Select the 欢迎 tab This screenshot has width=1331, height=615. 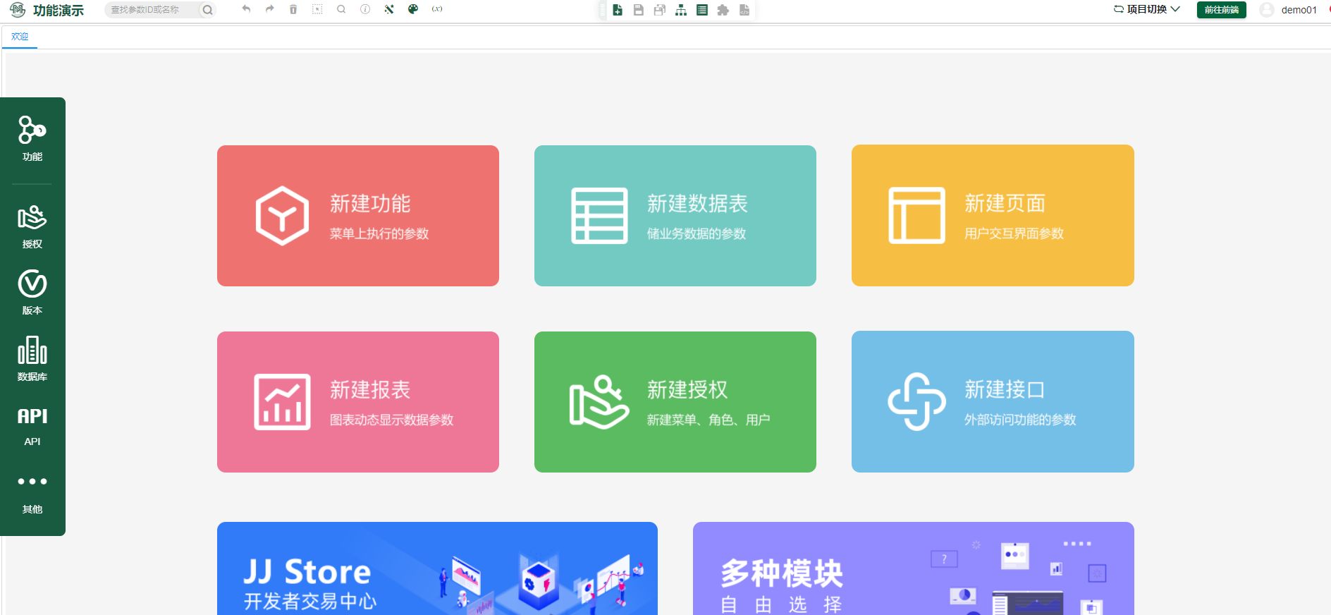pos(20,37)
